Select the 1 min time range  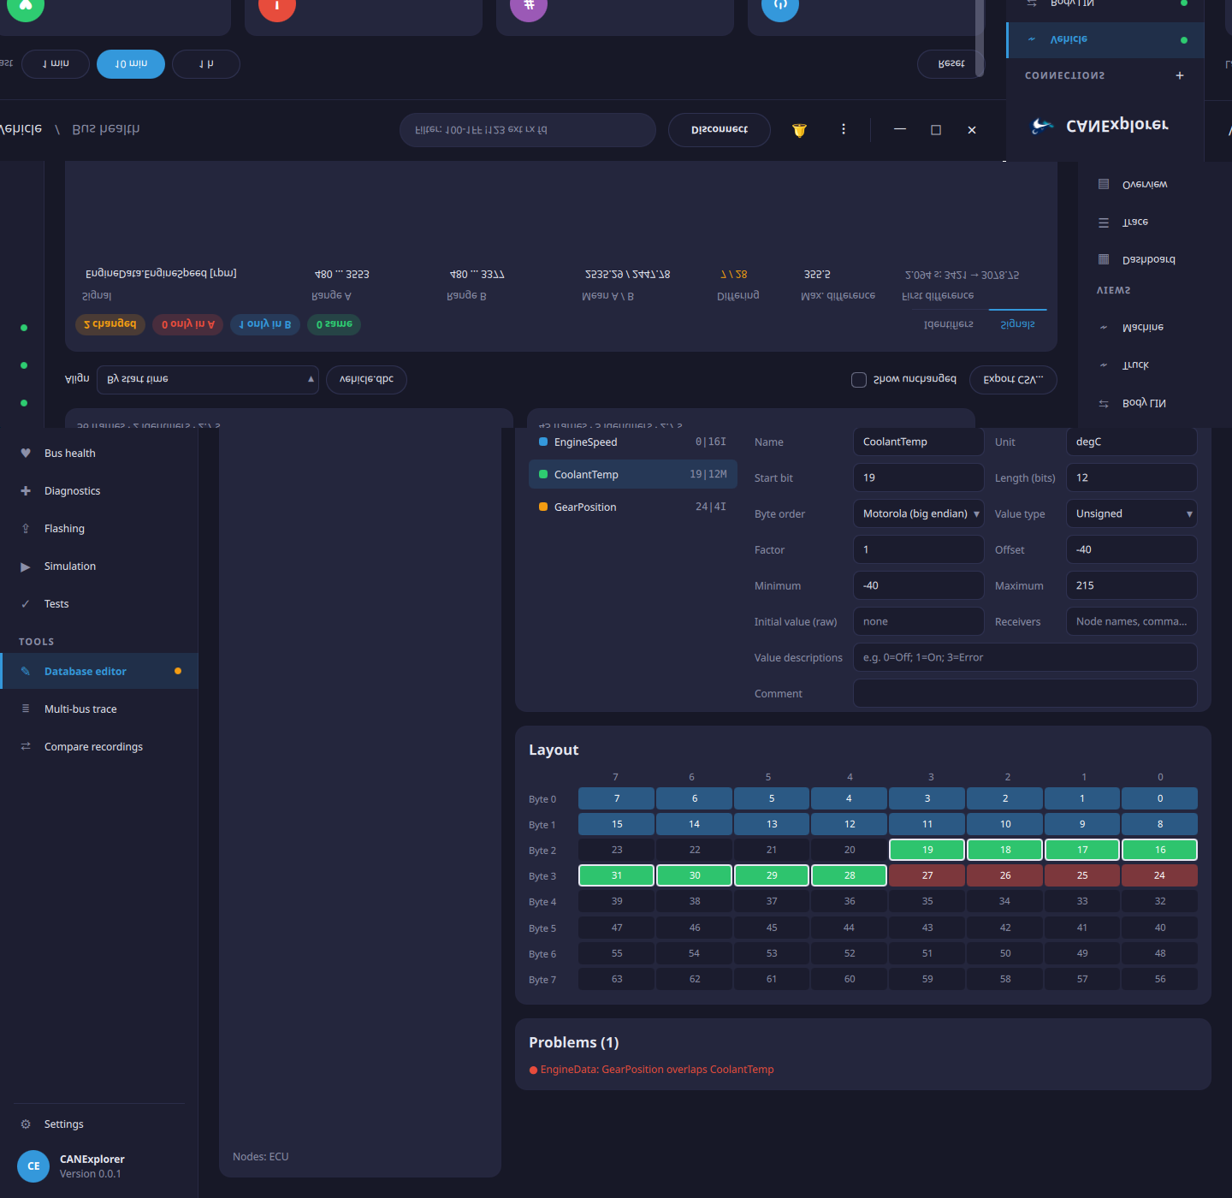pos(56,64)
